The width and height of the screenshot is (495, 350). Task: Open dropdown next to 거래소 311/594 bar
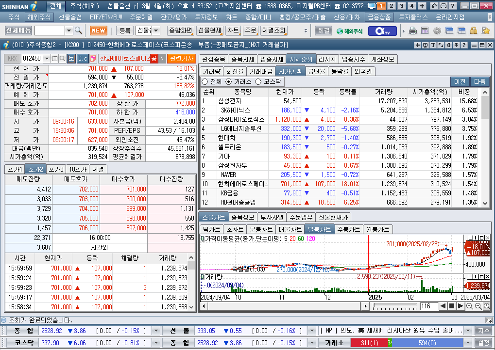[468, 343]
